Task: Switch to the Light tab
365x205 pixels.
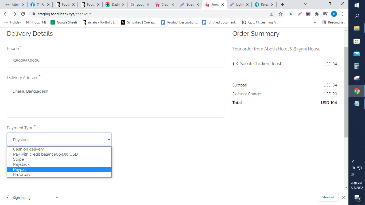Action: coord(239,5)
